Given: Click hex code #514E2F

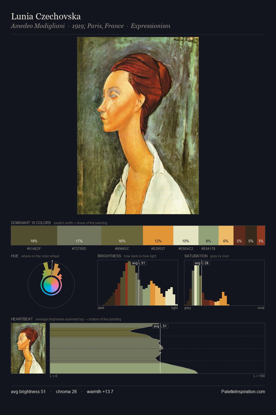Looking at the screenshot, I should (34, 249).
